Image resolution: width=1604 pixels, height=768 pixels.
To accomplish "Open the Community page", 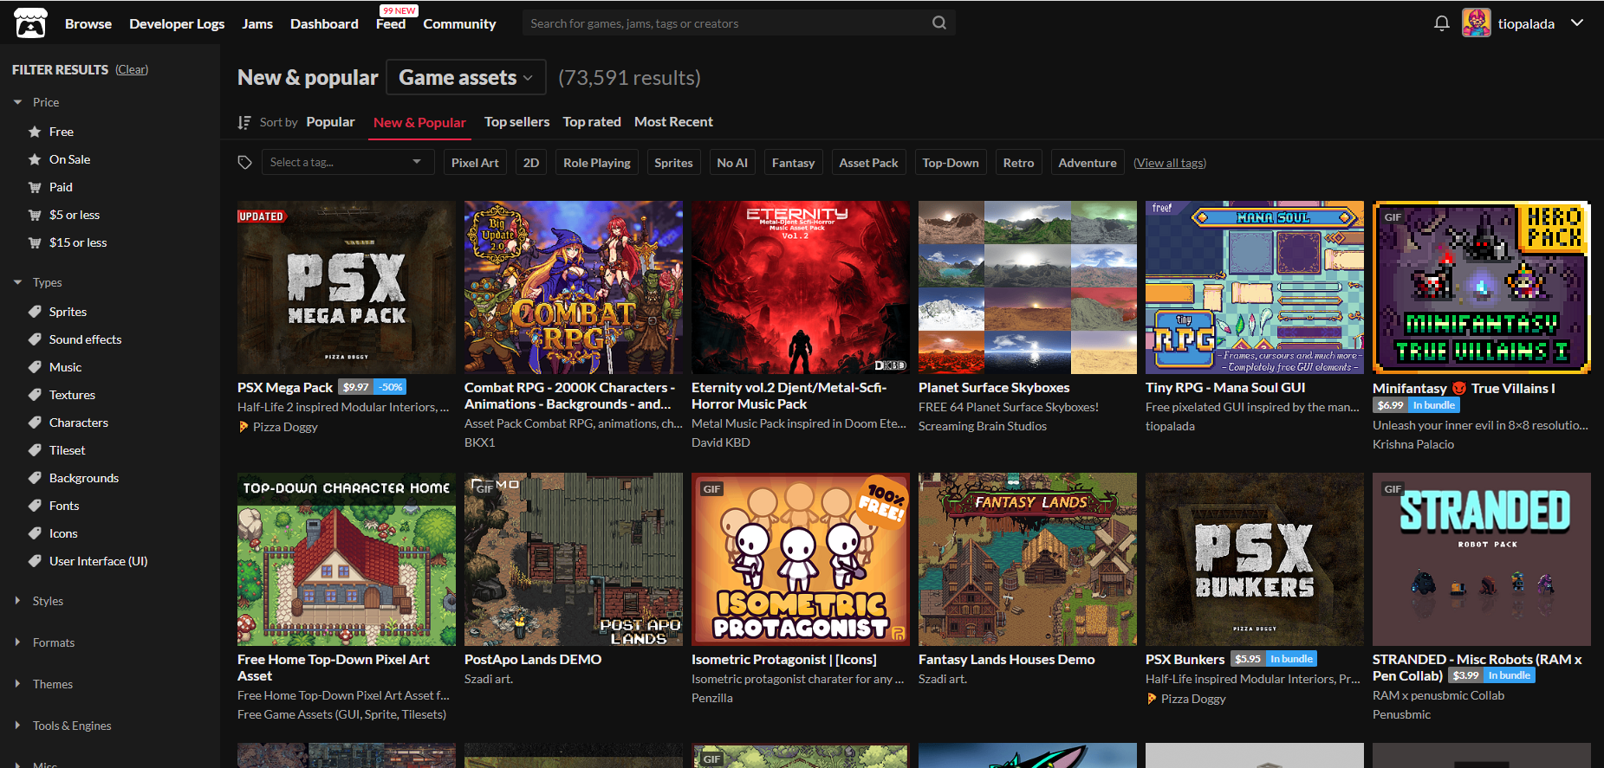I will tap(459, 23).
